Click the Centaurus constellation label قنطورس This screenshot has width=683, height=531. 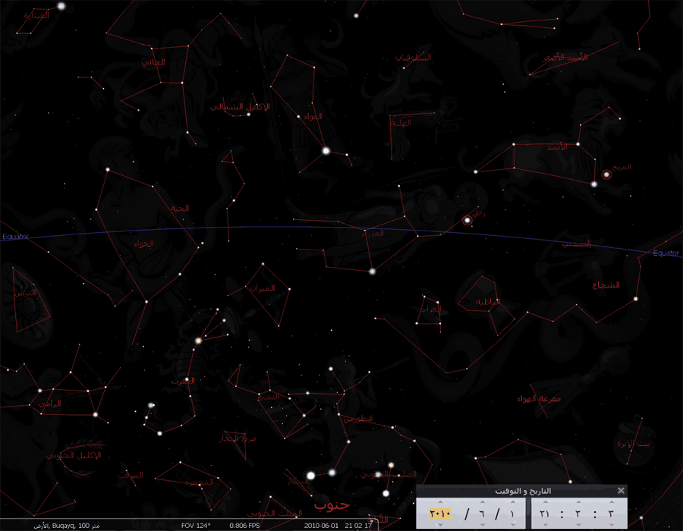tap(358, 419)
